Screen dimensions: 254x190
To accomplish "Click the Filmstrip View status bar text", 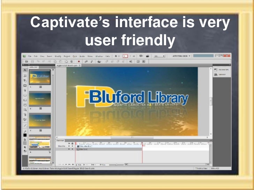I will coord(201,168).
